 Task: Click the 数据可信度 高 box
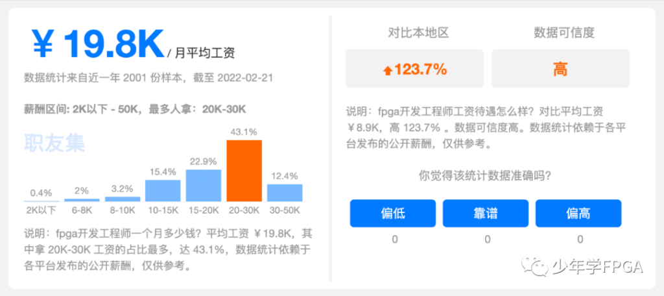click(x=560, y=69)
